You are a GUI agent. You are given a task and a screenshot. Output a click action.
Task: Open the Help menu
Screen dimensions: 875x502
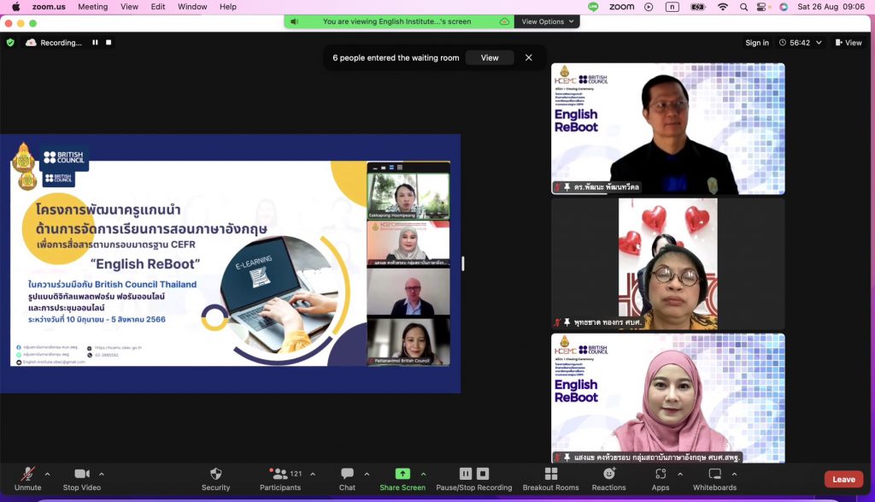click(x=227, y=7)
